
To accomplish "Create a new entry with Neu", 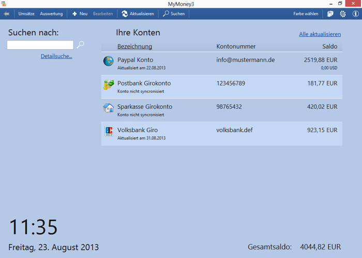I will tap(79, 14).
